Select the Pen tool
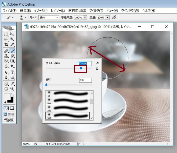This screenshot has height=153, width=177. point(6,77)
